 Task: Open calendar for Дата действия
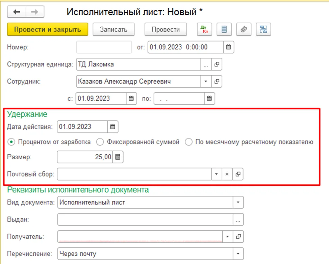click(x=113, y=127)
